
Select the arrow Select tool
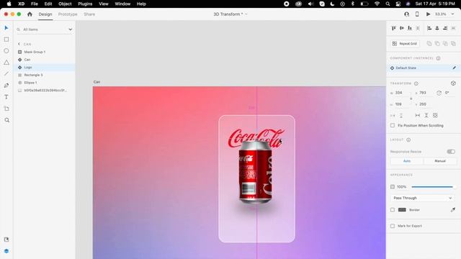click(6, 28)
